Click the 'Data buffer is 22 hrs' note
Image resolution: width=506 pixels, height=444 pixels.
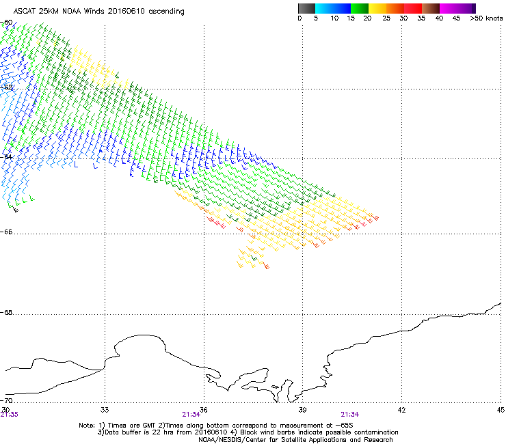coord(248,432)
